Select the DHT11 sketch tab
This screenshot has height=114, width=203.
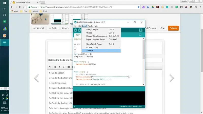pyautogui.click(x=78, y=35)
